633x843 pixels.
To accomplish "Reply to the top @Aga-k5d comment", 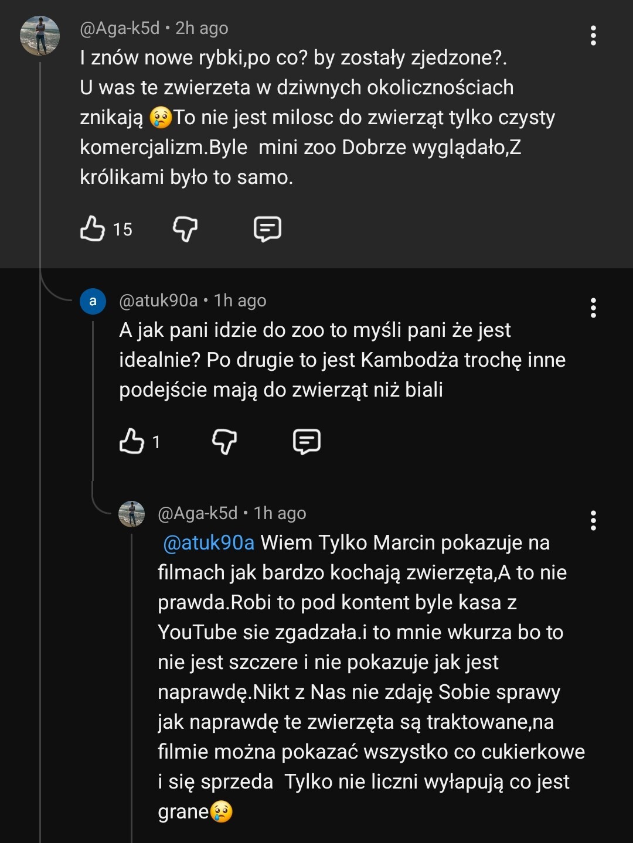I will (267, 228).
